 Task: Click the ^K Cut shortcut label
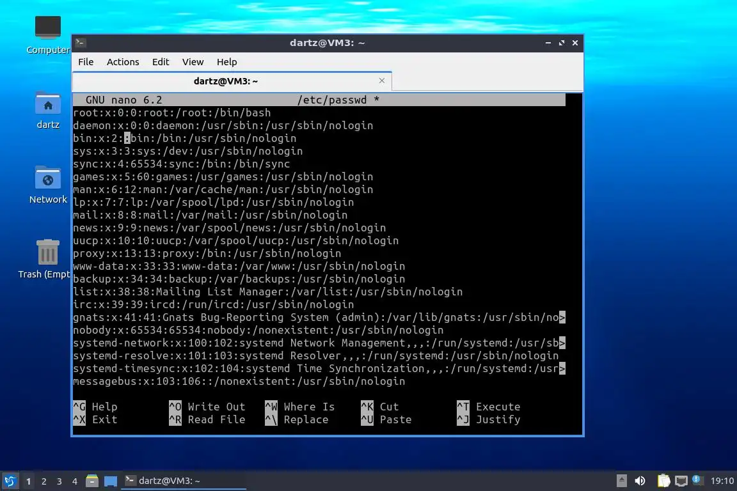pyautogui.click(x=380, y=407)
